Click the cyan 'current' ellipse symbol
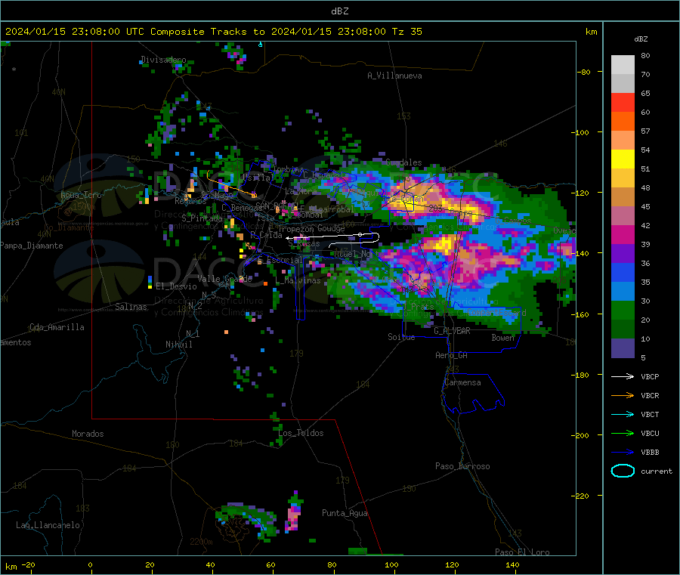680x575 pixels. tap(623, 471)
